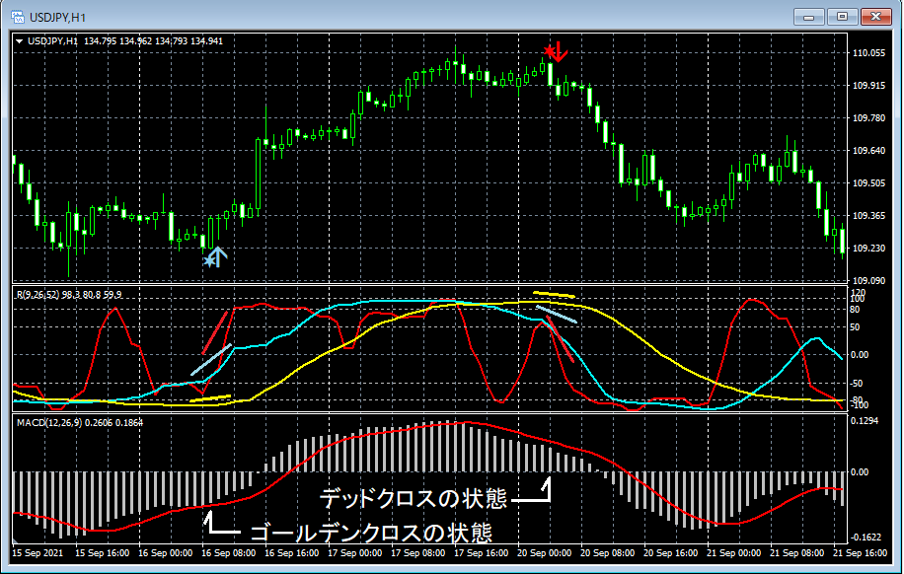
Task: Click the 17 Sep 16:00 time label
Action: (481, 552)
